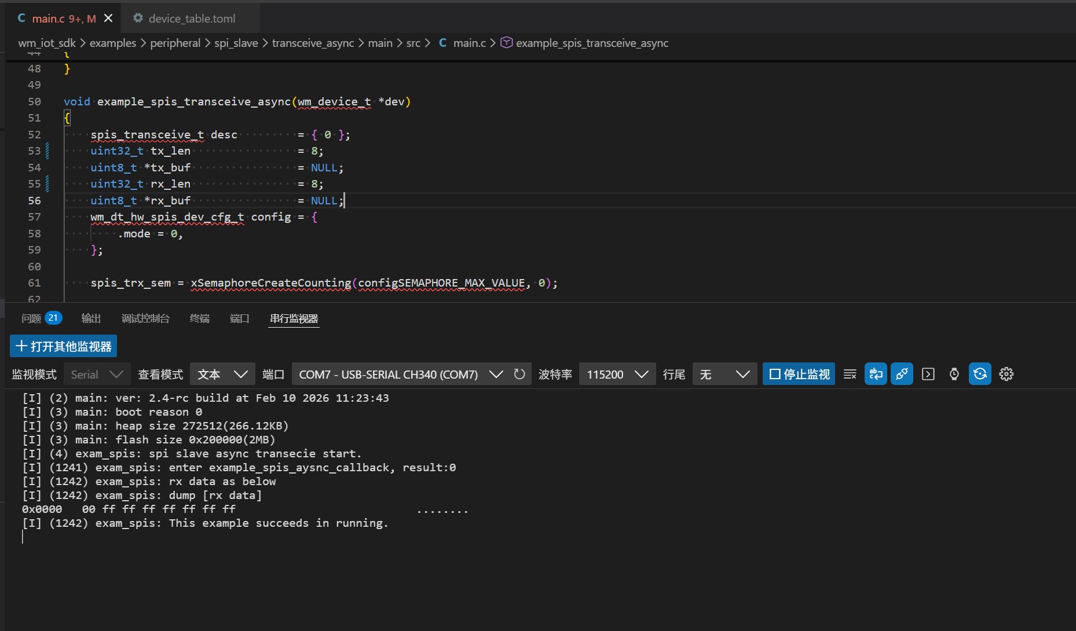Image resolution: width=1076 pixels, height=631 pixels.
Task: Click the device_table.toml gear file icon
Action: tap(138, 19)
